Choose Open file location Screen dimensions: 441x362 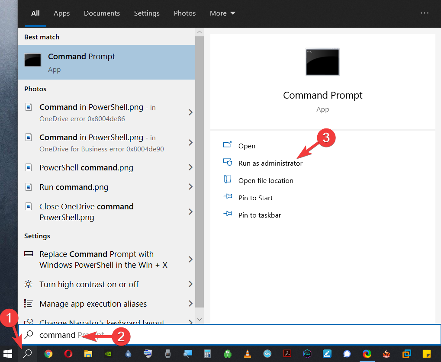(266, 180)
